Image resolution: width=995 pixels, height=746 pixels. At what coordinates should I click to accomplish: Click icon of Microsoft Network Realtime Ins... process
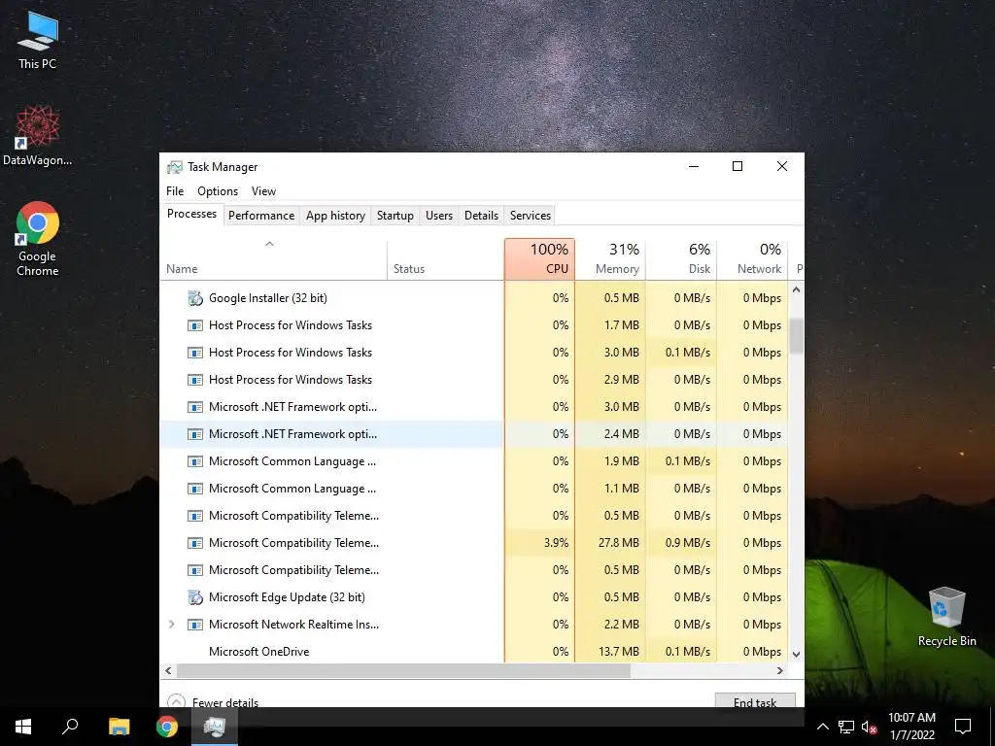(195, 625)
